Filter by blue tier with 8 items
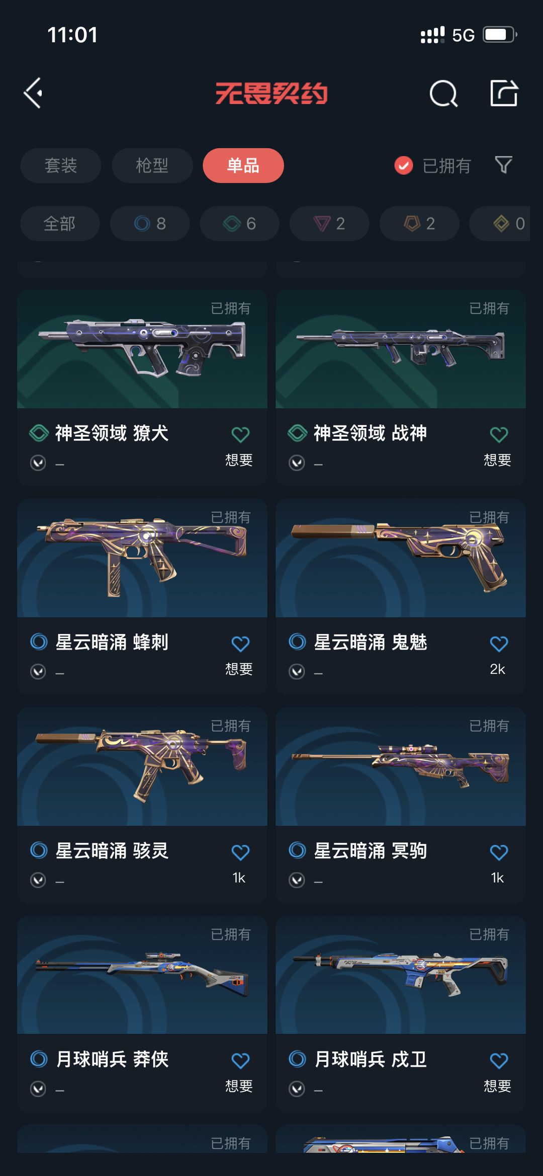Image resolution: width=543 pixels, height=1176 pixels. 150,223
